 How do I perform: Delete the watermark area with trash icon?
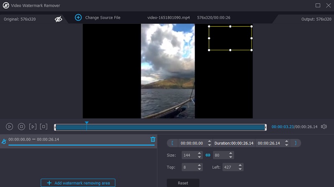point(153,139)
